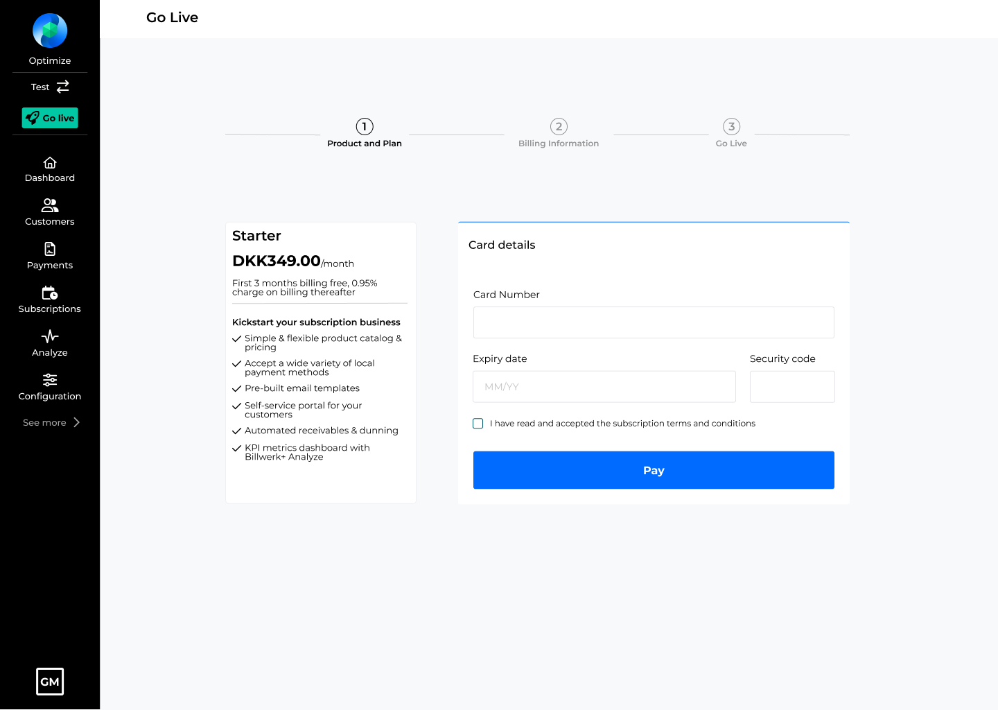Open the Dashboard home icon
The image size is (998, 710).
(x=50, y=162)
